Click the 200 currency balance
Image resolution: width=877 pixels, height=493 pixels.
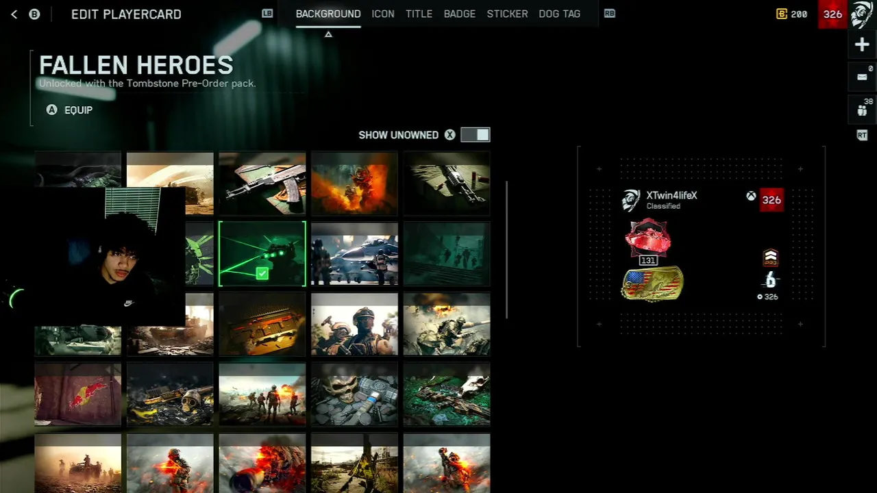tap(799, 14)
